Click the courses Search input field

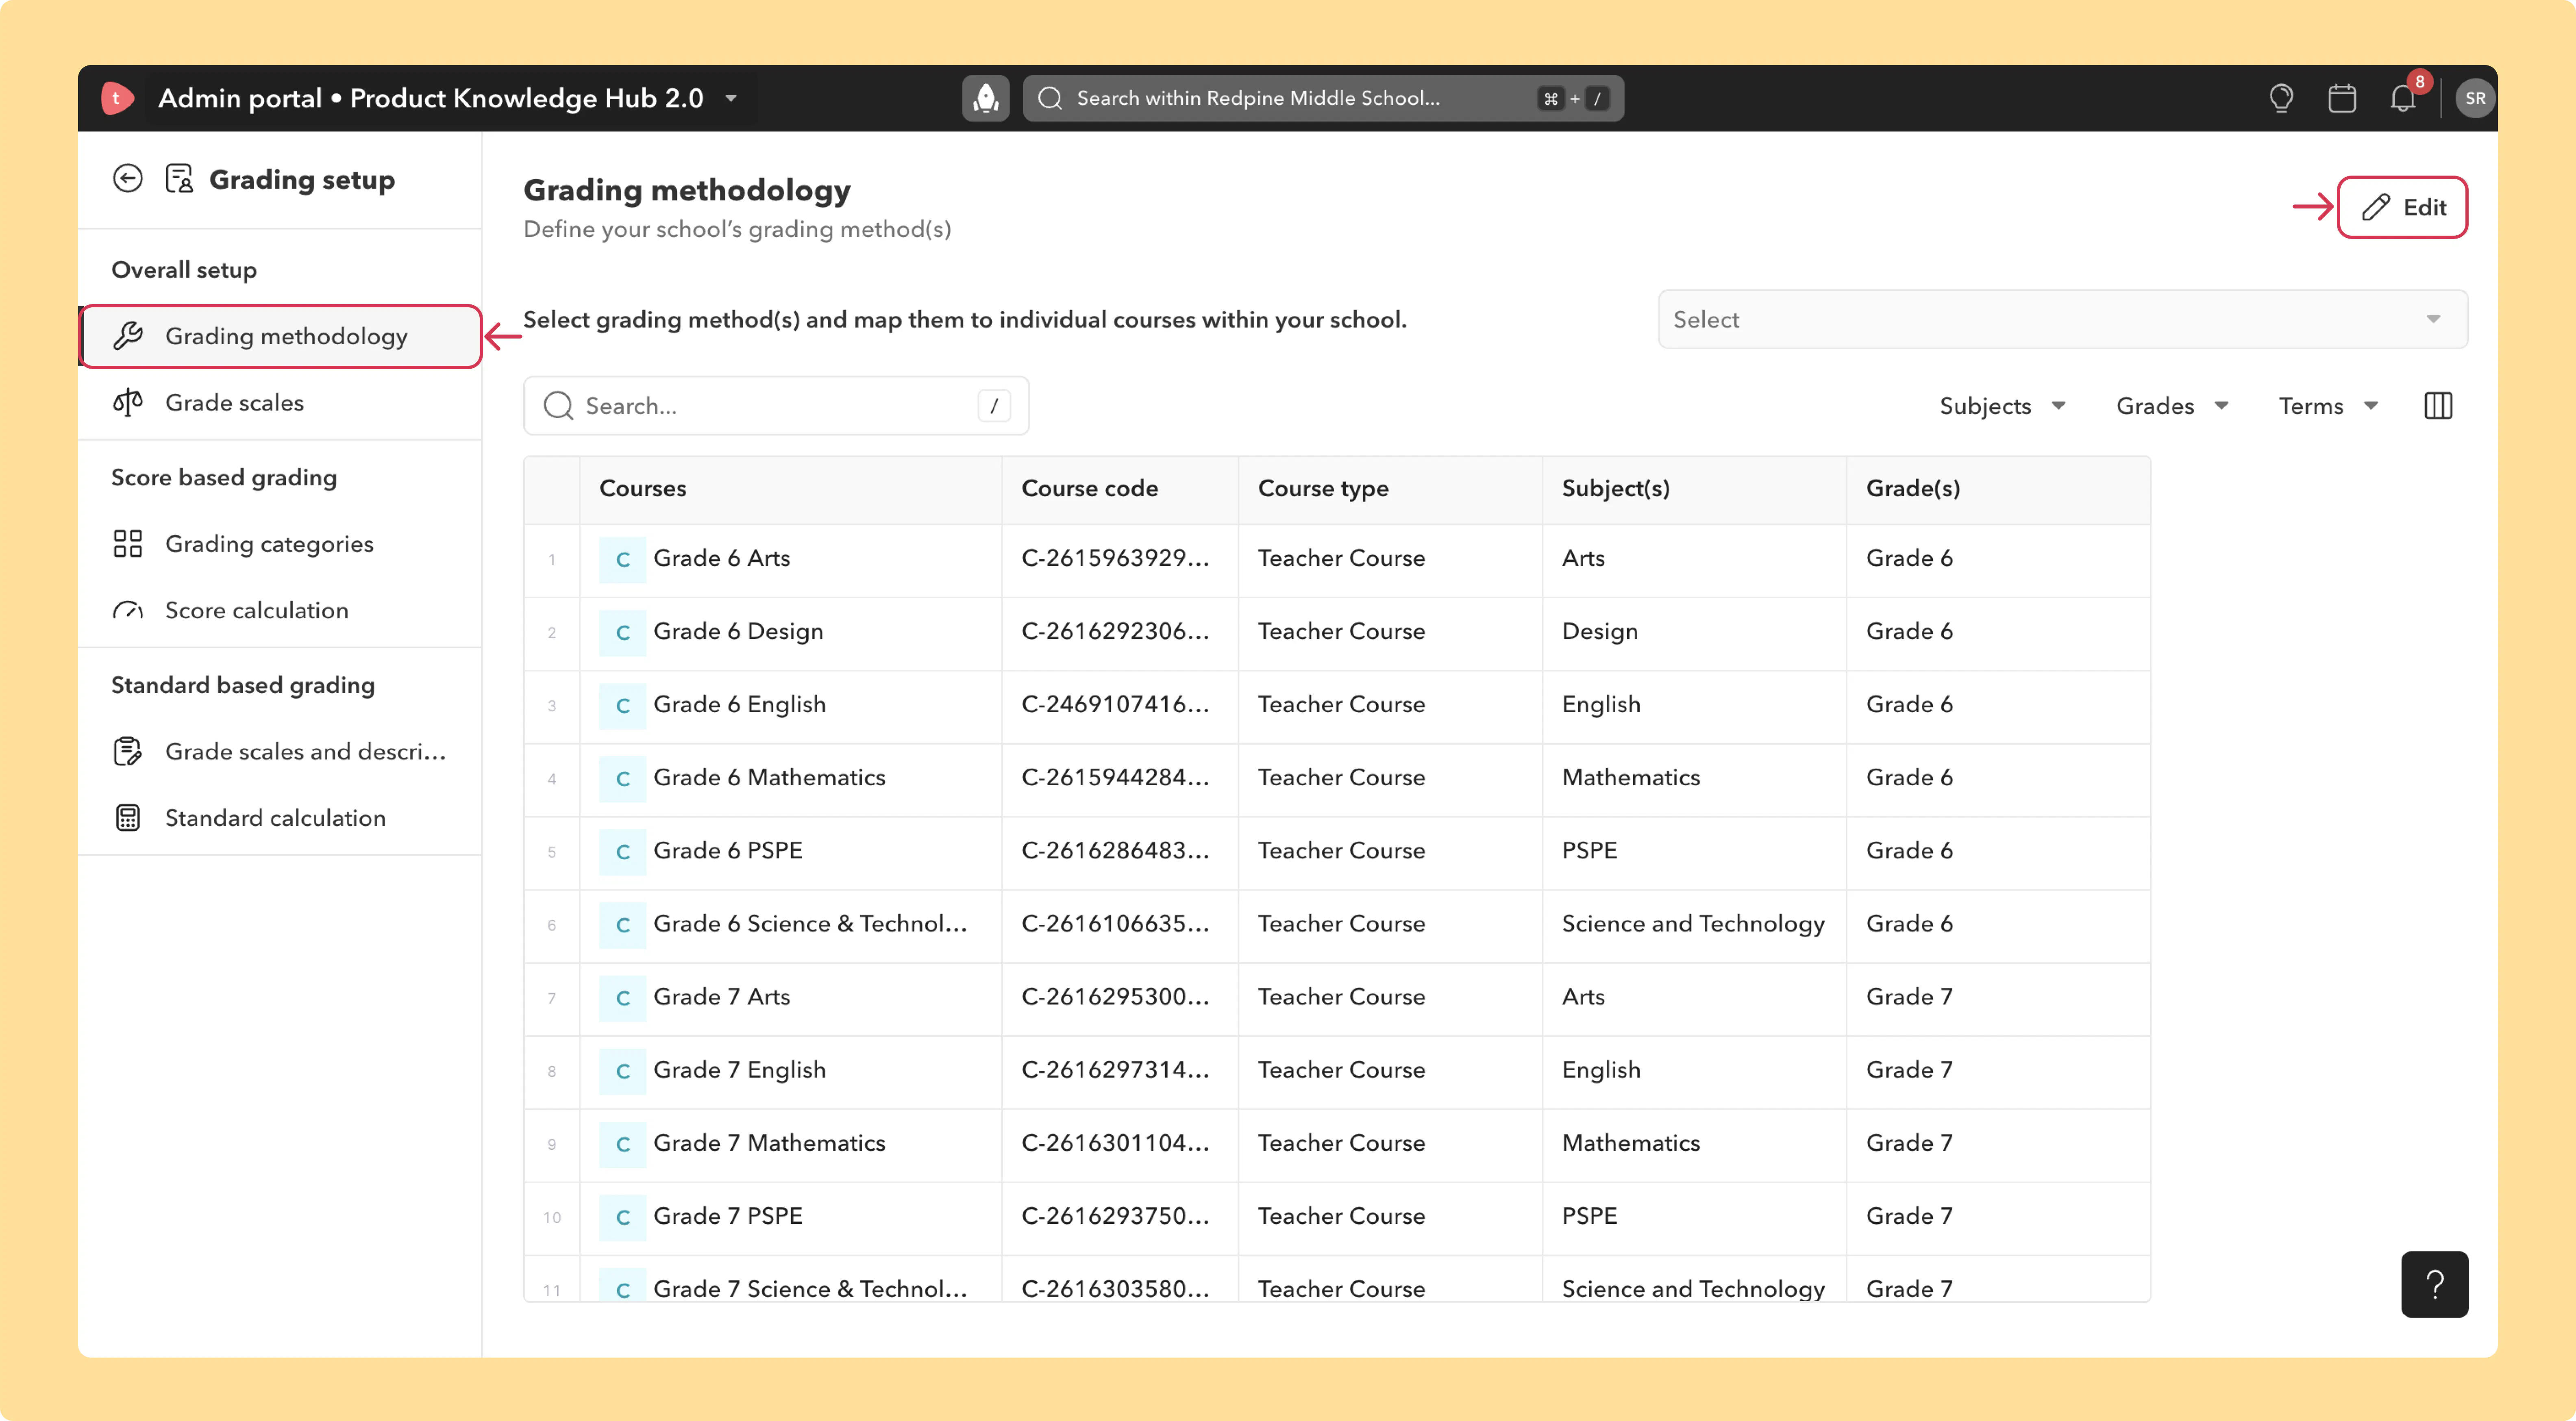tap(776, 406)
